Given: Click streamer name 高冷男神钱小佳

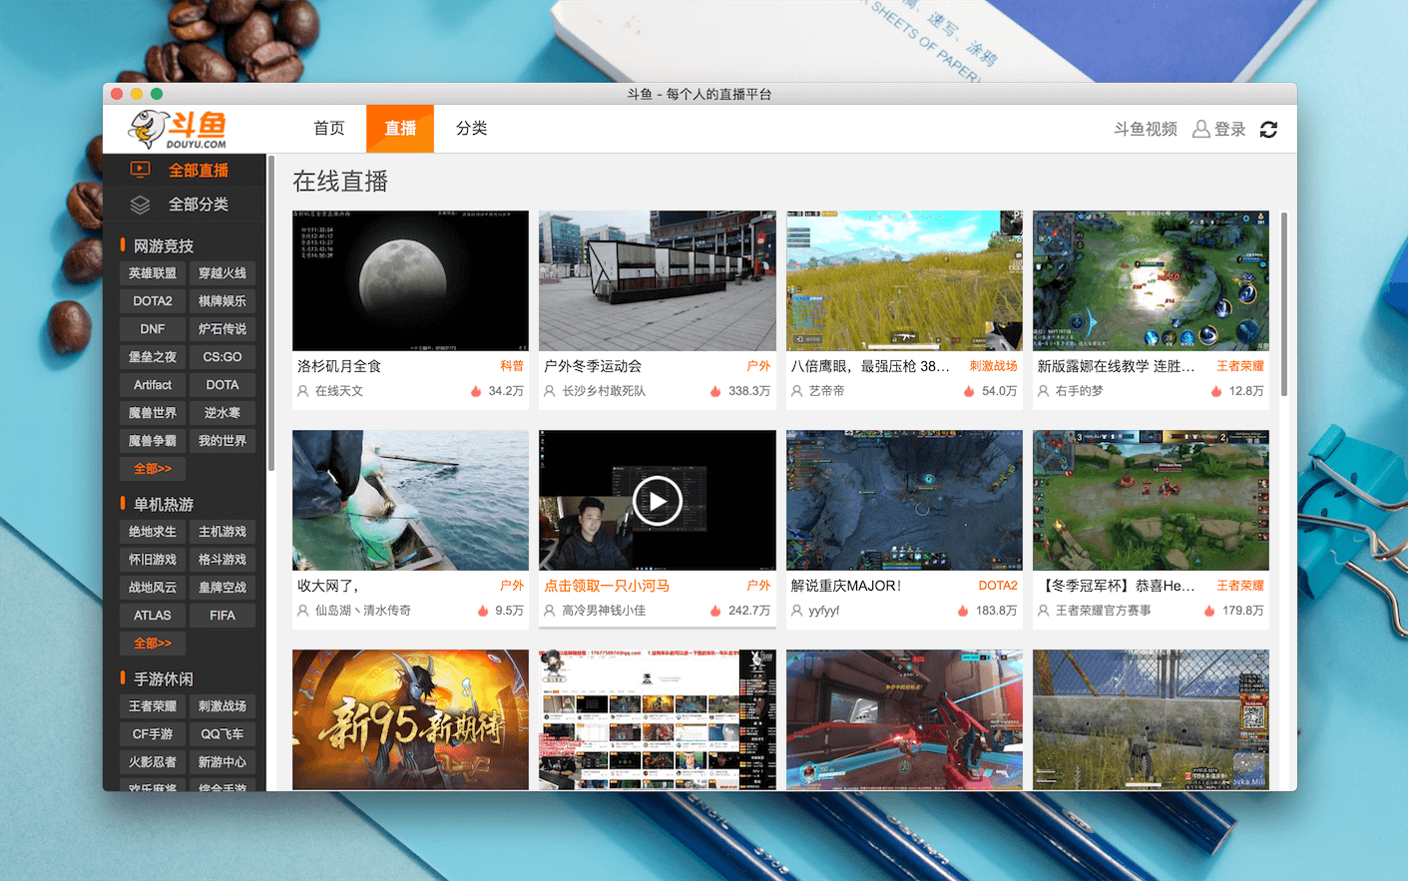Looking at the screenshot, I should pos(604,611).
